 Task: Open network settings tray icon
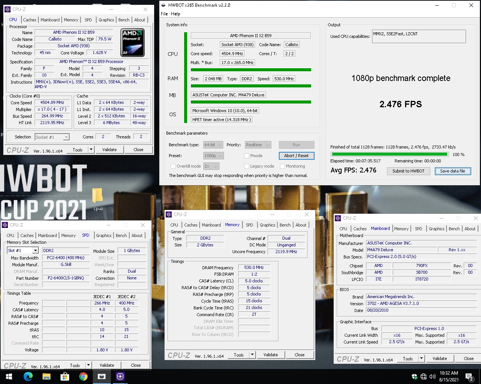pyautogui.click(x=424, y=376)
